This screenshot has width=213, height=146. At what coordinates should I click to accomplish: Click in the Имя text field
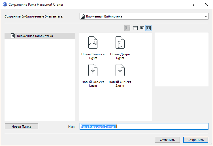pos(144,127)
